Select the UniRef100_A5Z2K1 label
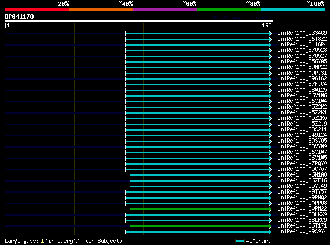This screenshot has width=330, height=245. tap(302, 112)
